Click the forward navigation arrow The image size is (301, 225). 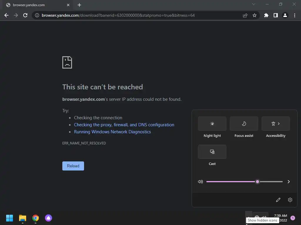(x=16, y=15)
